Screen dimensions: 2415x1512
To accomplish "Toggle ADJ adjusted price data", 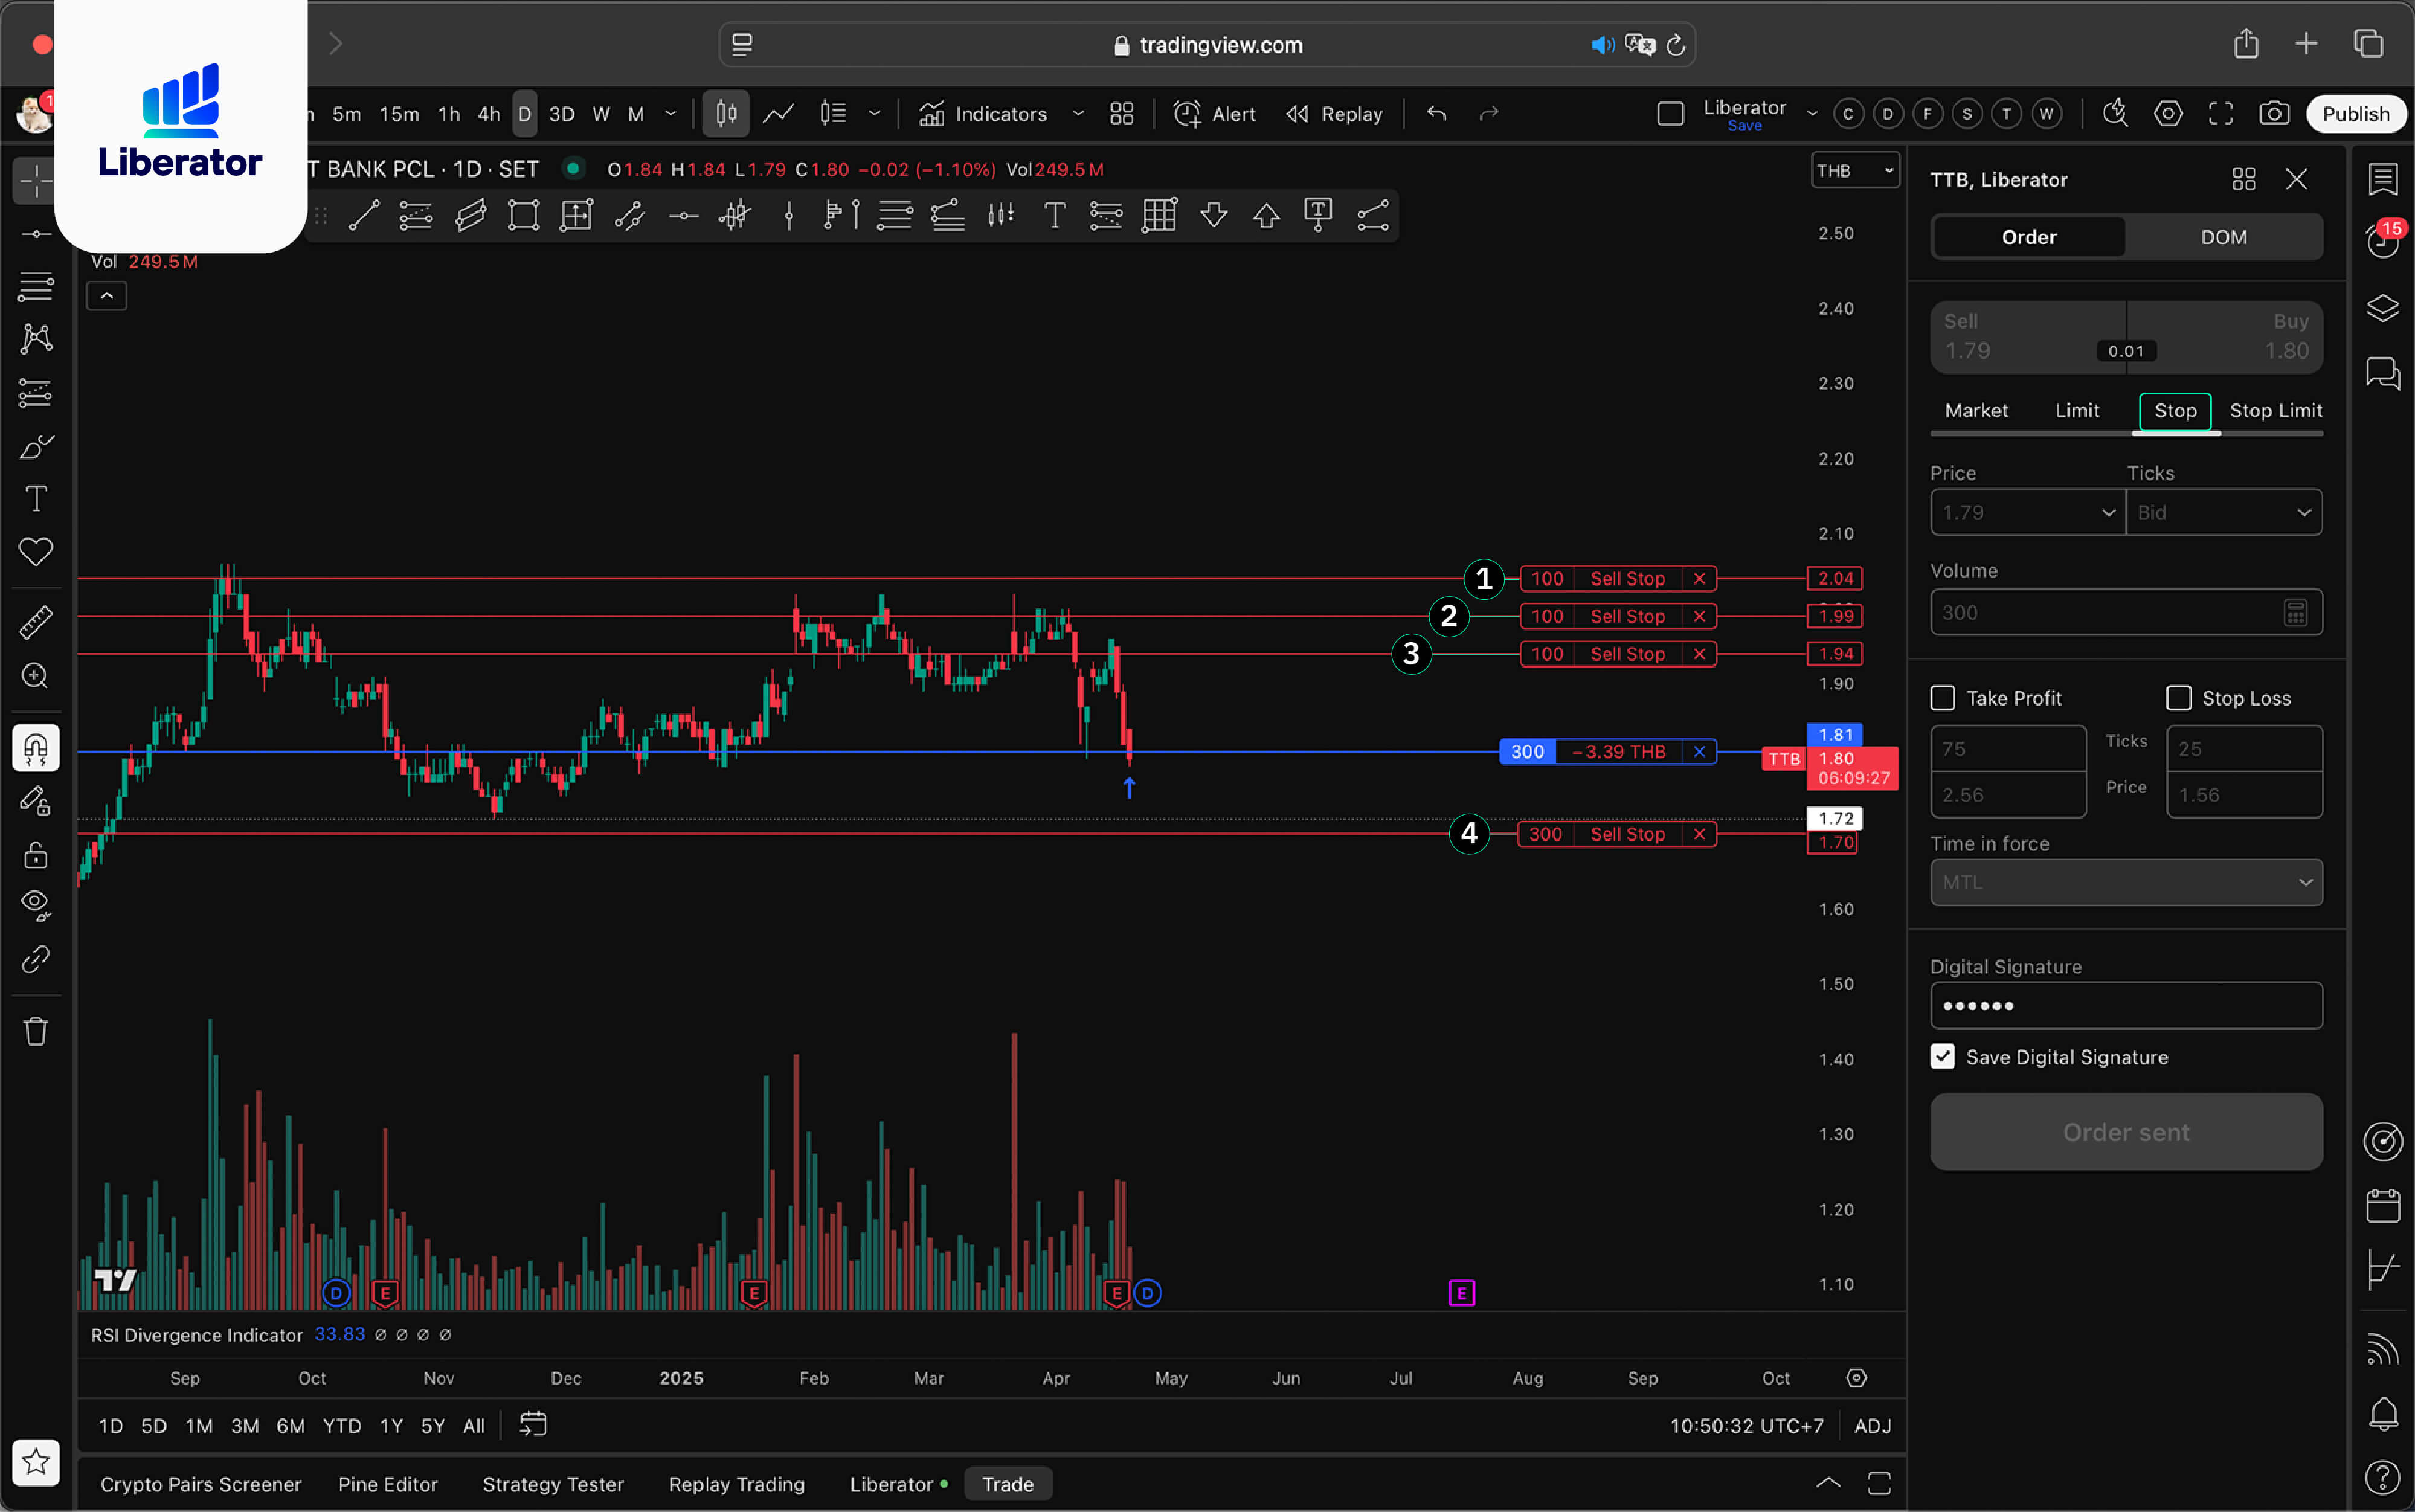I will click(1872, 1426).
